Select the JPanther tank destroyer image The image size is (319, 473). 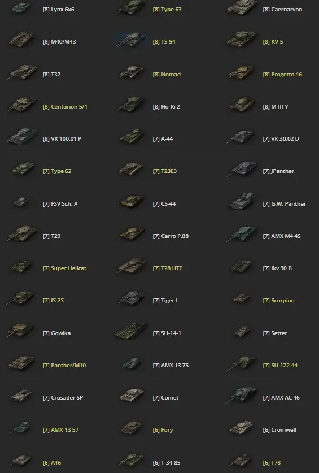(242, 169)
